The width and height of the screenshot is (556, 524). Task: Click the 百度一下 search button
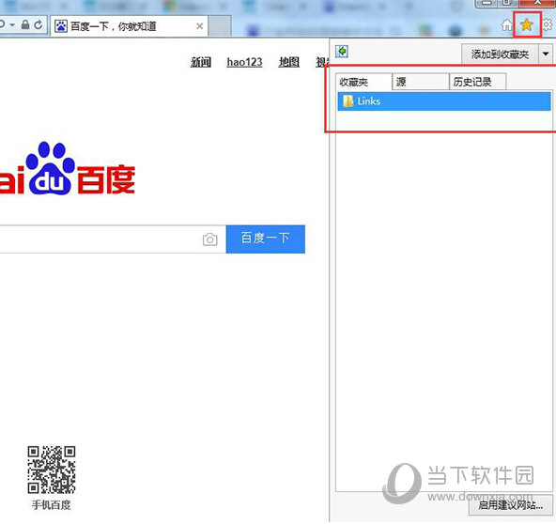266,239
